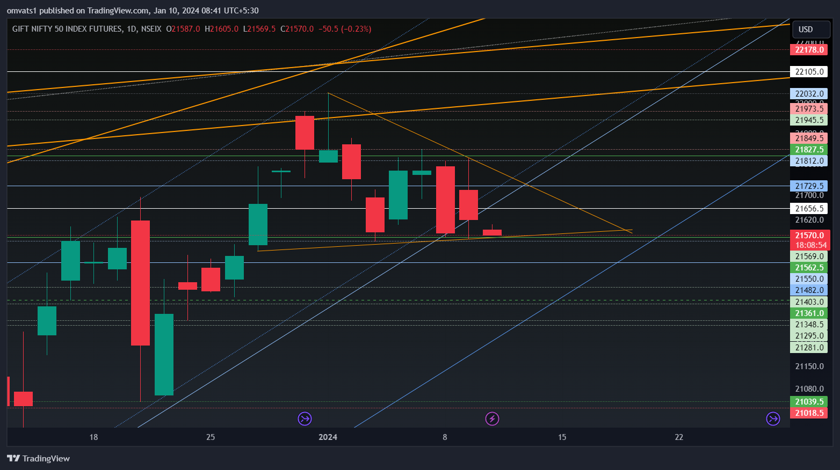Click the purple arrow marker after date 22
This screenshot has height=470, width=840.
773,418
